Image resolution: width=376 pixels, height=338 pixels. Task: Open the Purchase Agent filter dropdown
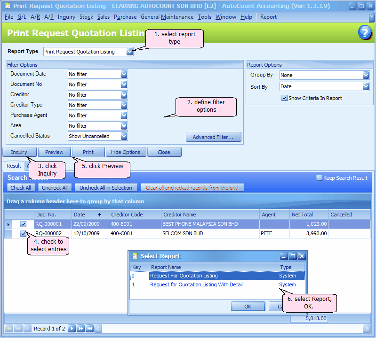(124, 115)
